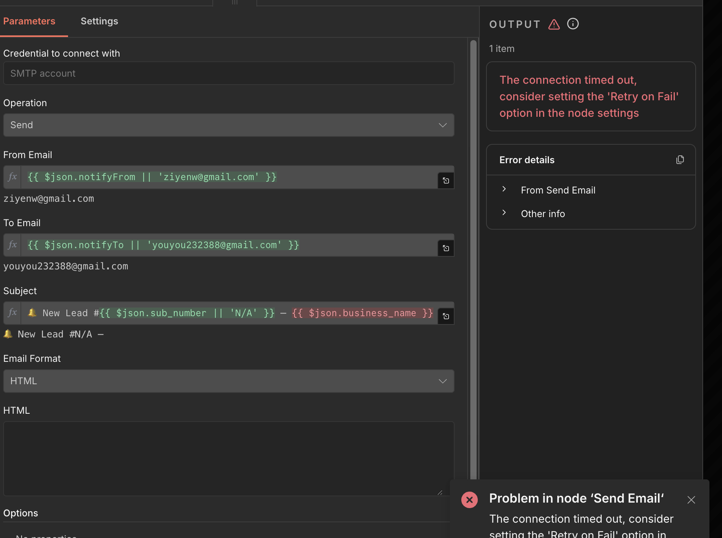Click the parameters panel vertical scrollbar
This screenshot has width=722, height=538.
coord(473,260)
